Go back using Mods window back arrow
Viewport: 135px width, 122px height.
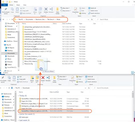(x=3, y=20)
